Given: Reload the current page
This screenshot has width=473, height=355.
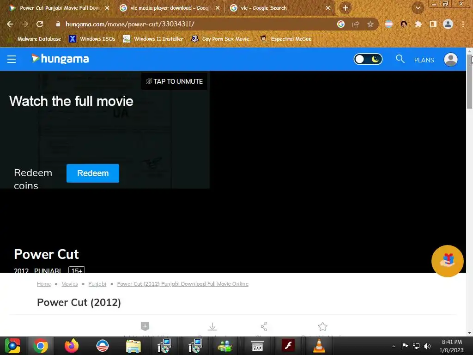Looking at the screenshot, I should click(40, 24).
